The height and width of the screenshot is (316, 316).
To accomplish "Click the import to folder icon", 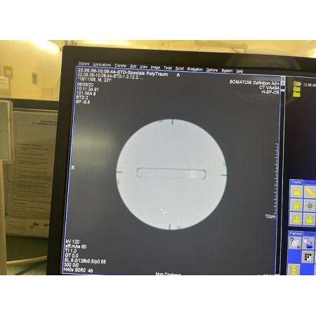I will pos(308,244).
